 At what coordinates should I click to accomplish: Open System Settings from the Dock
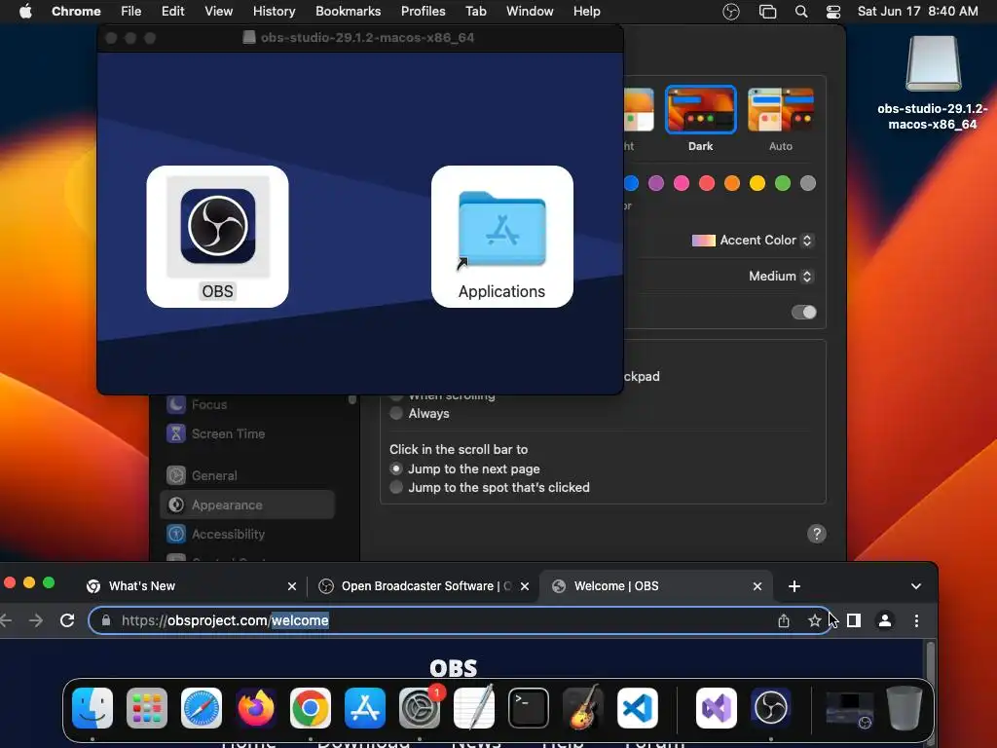(420, 708)
